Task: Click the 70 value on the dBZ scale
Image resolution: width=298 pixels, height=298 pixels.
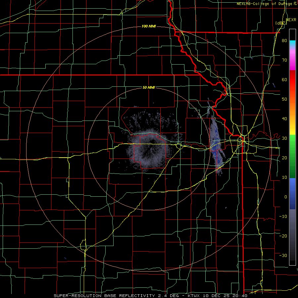Action: 284,60
